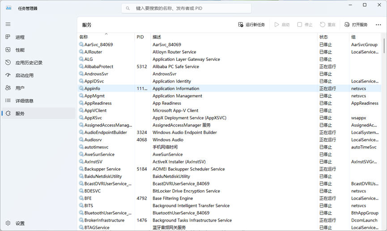
Task: Sort by the PID column header
Action: (142, 37)
